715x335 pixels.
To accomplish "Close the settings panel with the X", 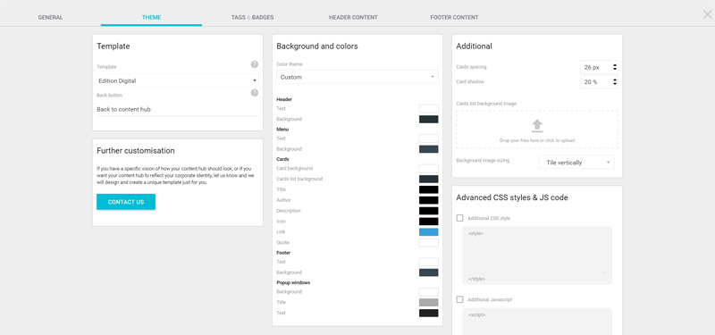I will click(x=707, y=14).
